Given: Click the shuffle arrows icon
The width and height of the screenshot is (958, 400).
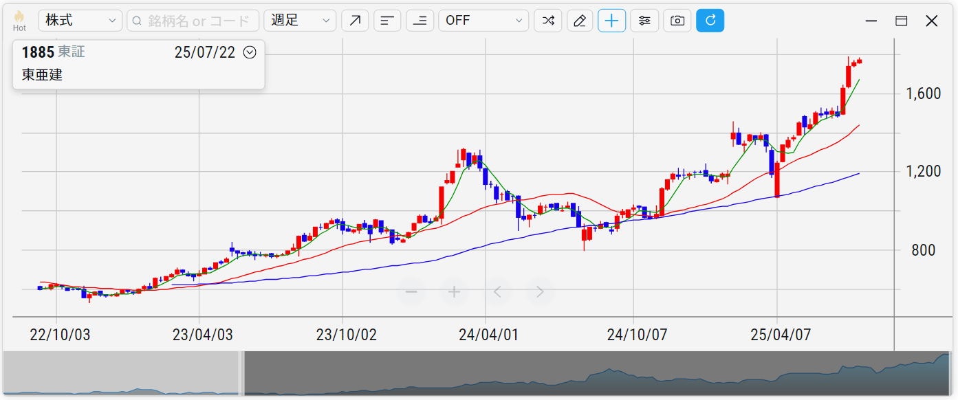Looking at the screenshot, I should 548,21.
